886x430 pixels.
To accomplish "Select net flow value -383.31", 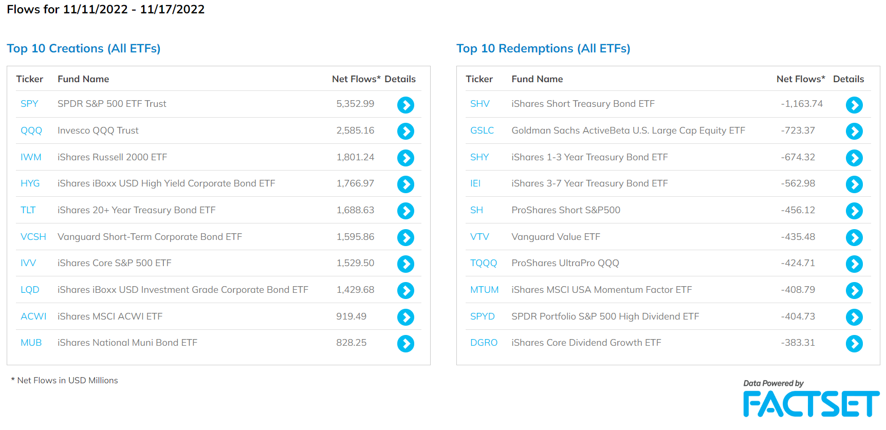I will pyautogui.click(x=798, y=343).
